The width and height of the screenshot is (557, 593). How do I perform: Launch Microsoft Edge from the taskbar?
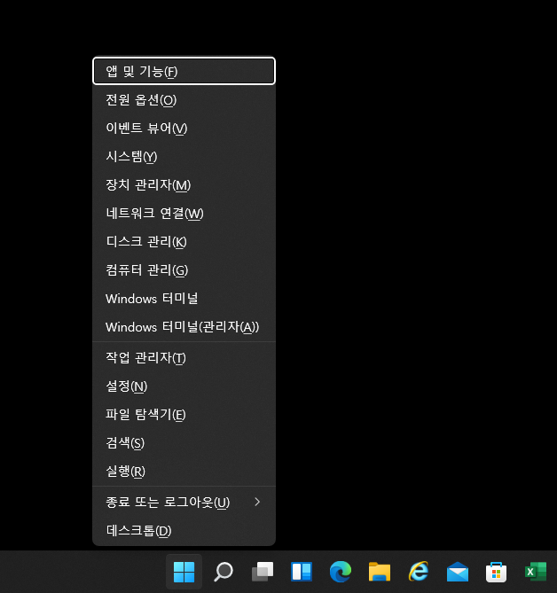(341, 572)
